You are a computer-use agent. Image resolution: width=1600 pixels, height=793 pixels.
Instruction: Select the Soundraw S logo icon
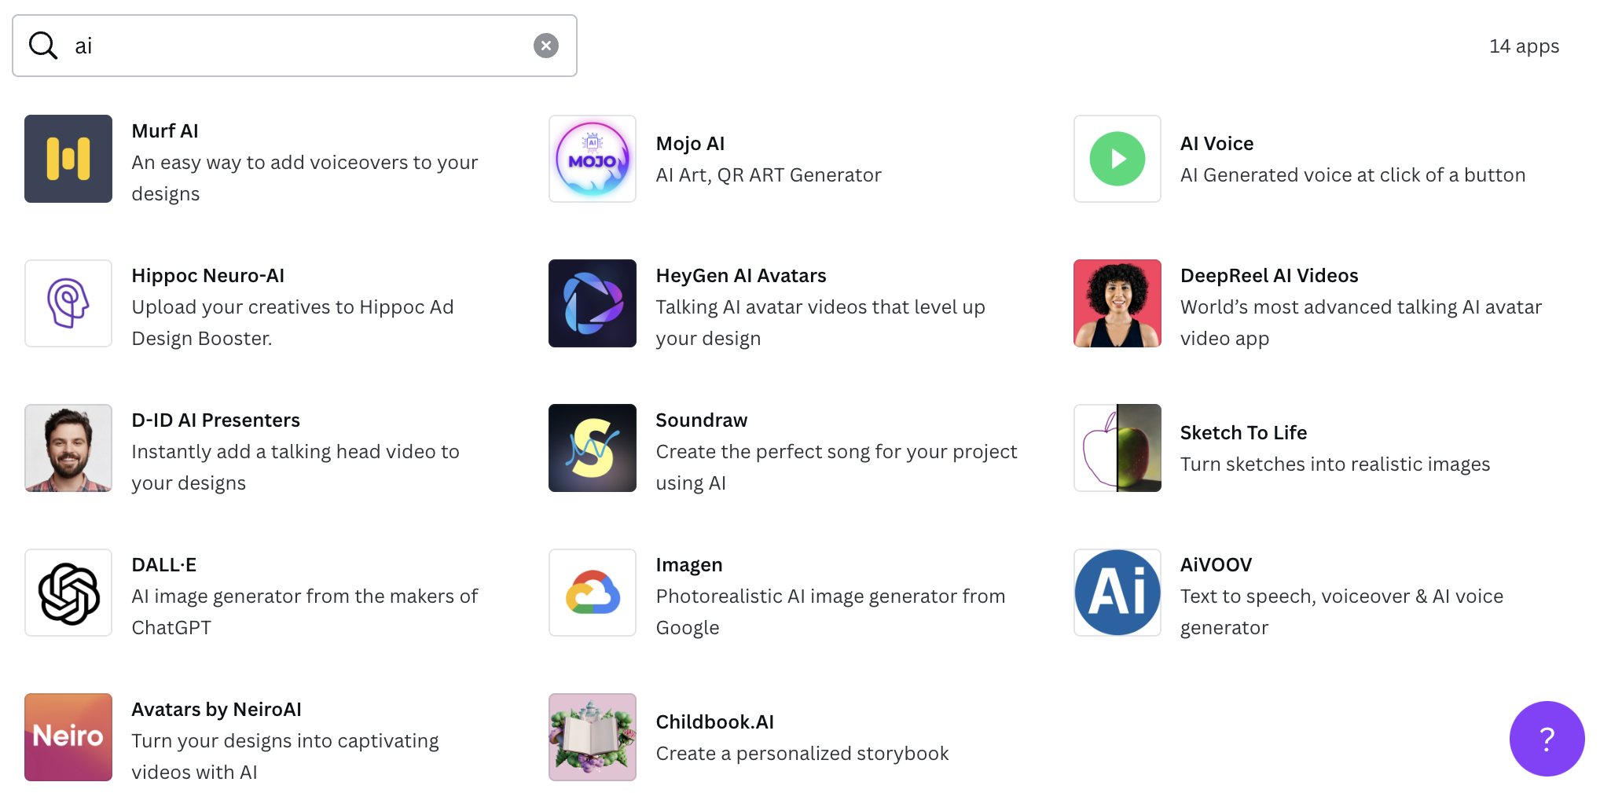[x=593, y=448]
